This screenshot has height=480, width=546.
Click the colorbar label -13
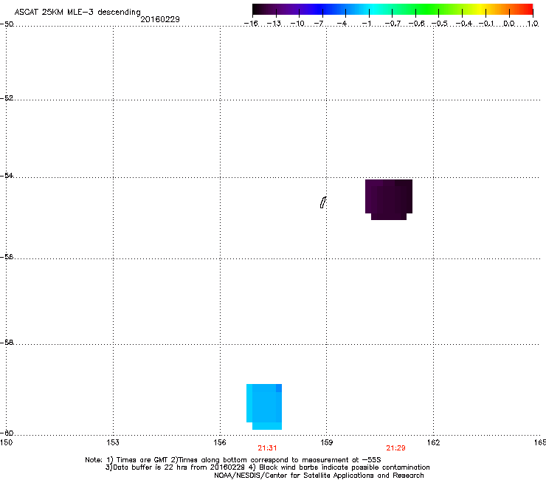(274, 24)
